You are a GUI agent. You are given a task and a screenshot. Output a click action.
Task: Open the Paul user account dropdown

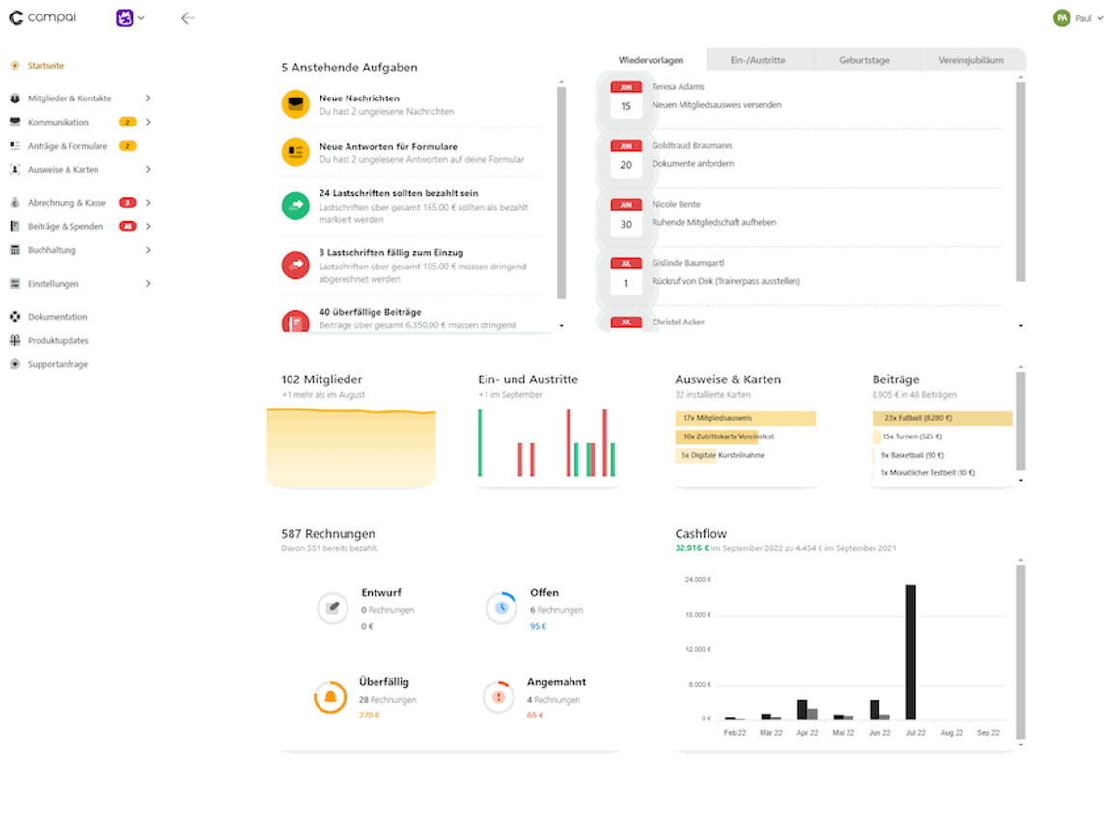(x=1078, y=18)
